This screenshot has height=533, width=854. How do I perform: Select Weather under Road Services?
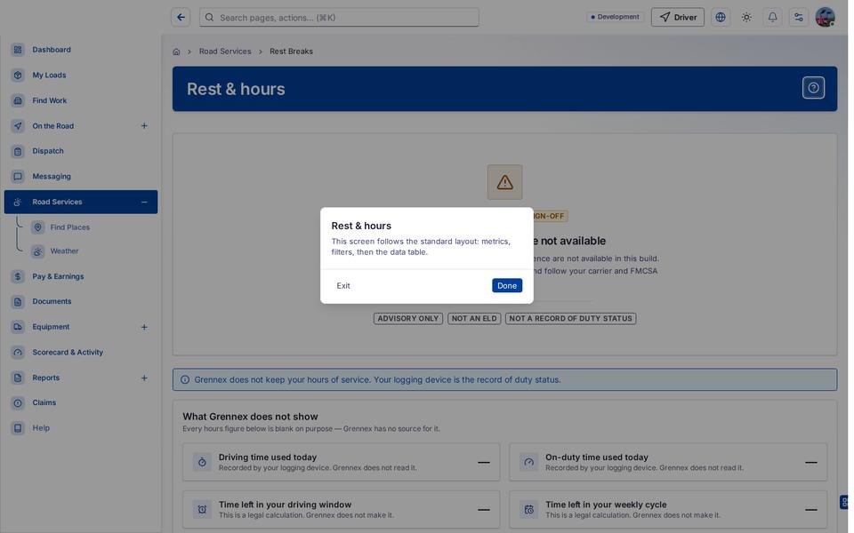point(64,251)
